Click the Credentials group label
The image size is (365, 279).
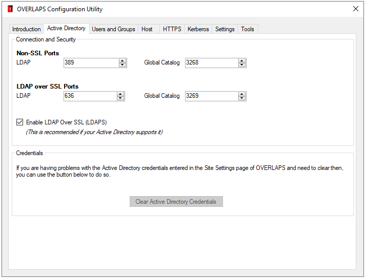coord(29,153)
